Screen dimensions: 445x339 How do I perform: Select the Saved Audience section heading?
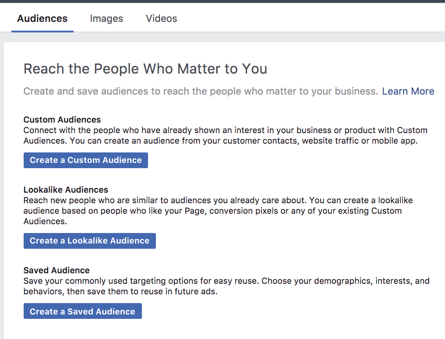(x=56, y=270)
